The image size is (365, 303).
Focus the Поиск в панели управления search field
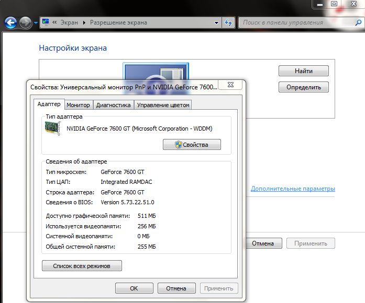pos(296,22)
